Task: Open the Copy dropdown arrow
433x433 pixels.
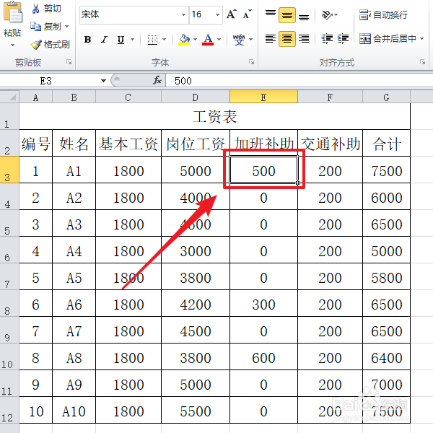Action: [66, 27]
